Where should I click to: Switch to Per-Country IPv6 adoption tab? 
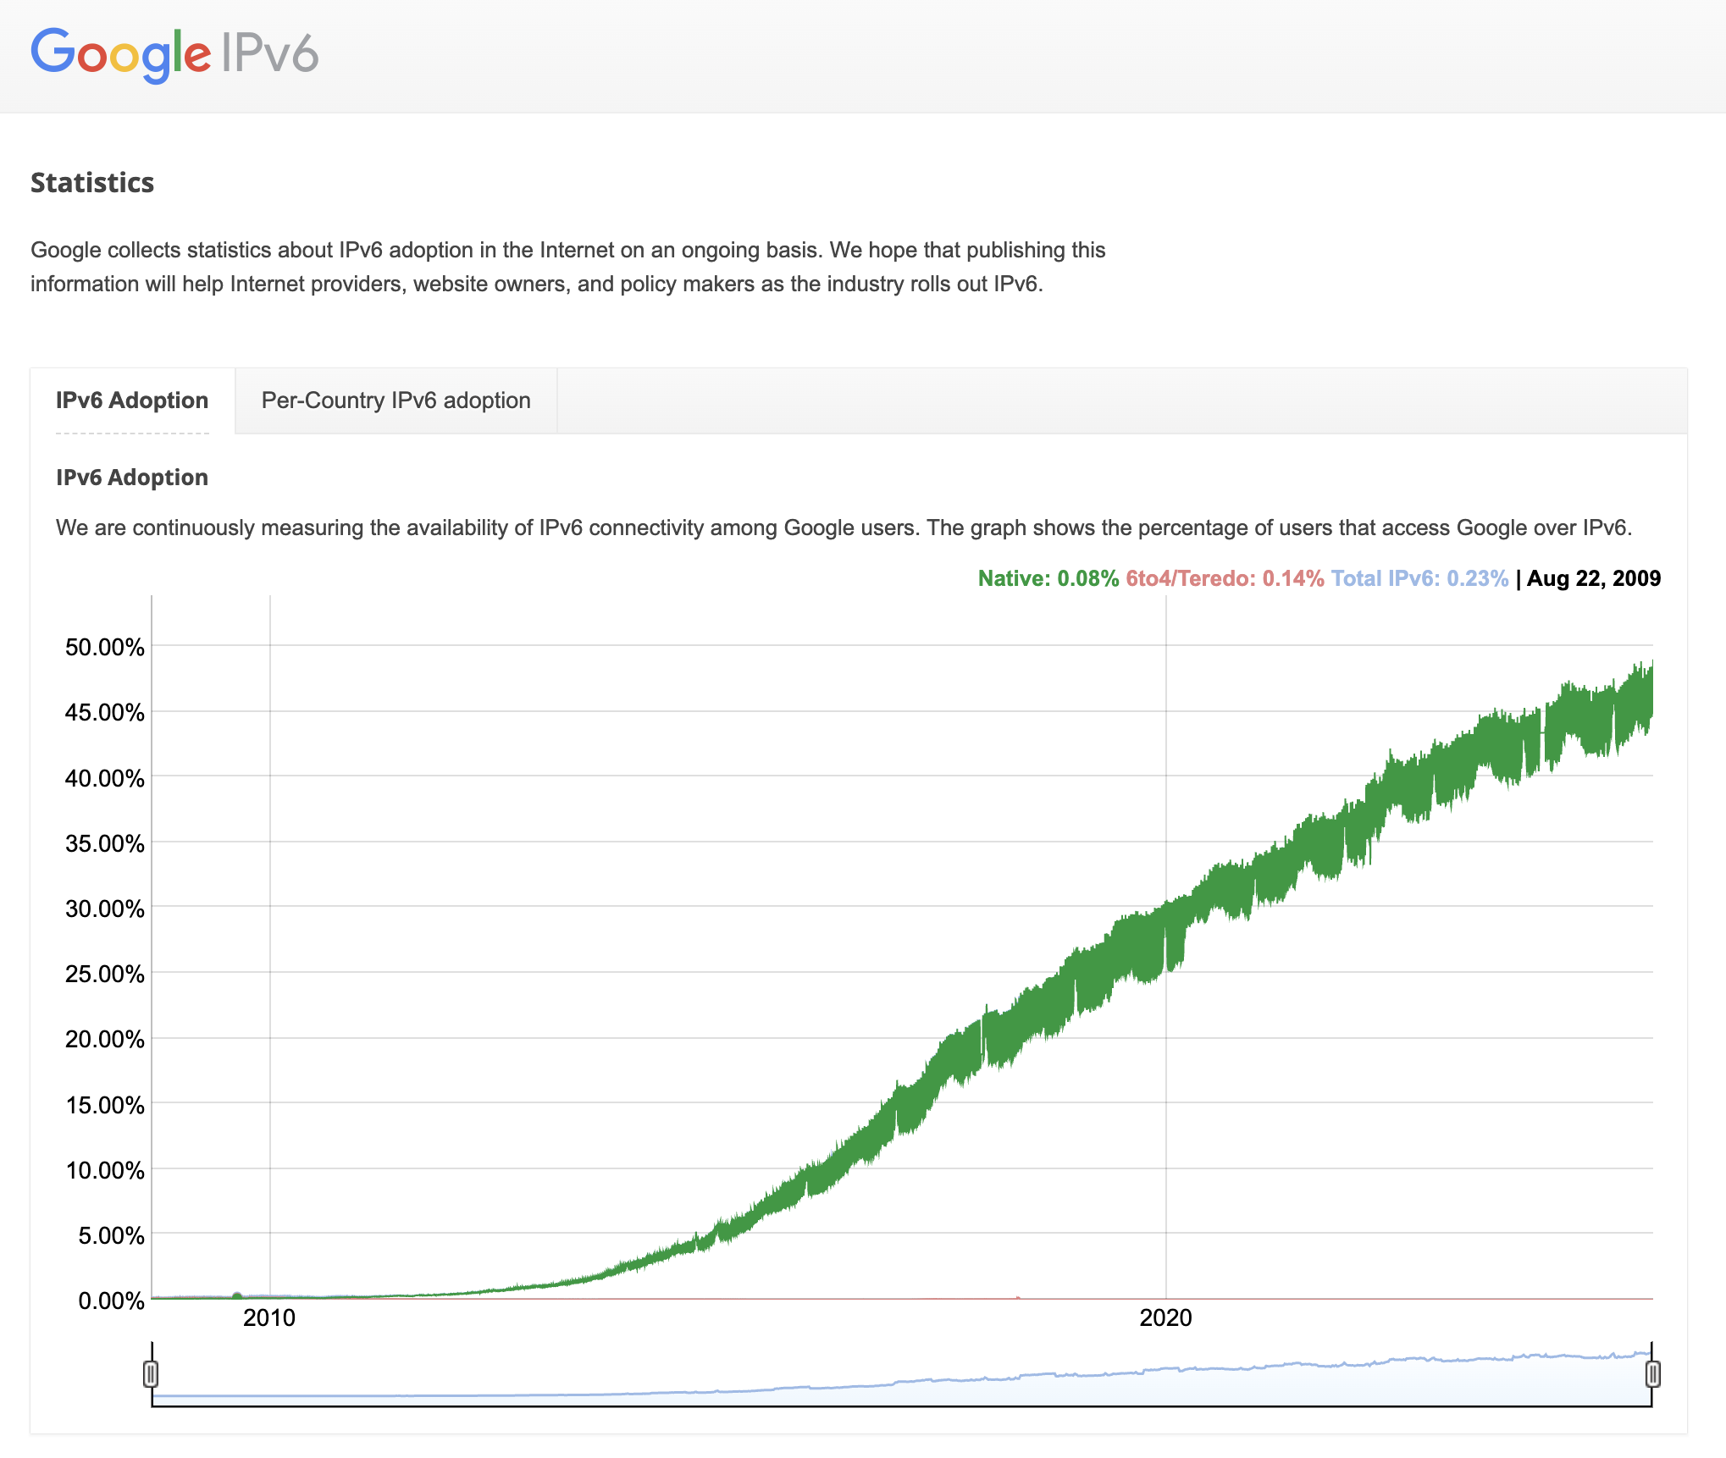point(396,400)
